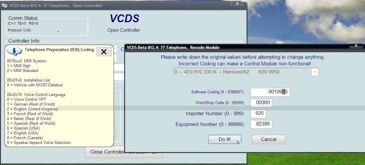The image size is (365, 165).
Task: Close the Recode Module dialog window
Action: [x=356, y=46]
